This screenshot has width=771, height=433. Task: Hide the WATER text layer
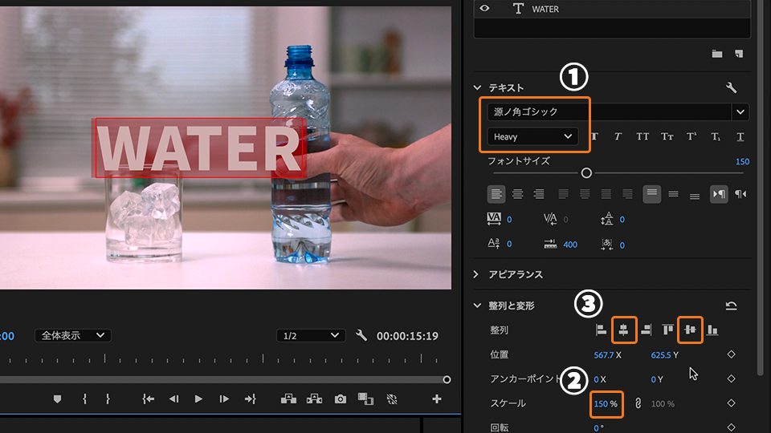click(484, 8)
